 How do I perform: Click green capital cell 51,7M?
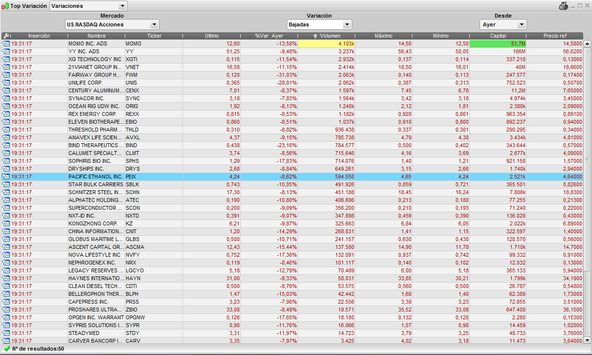498,44
